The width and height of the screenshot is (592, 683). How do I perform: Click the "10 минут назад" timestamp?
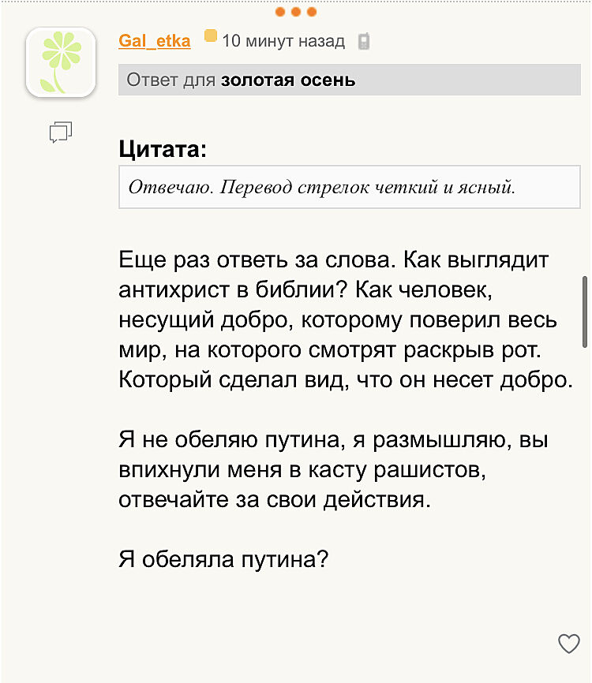(x=283, y=41)
